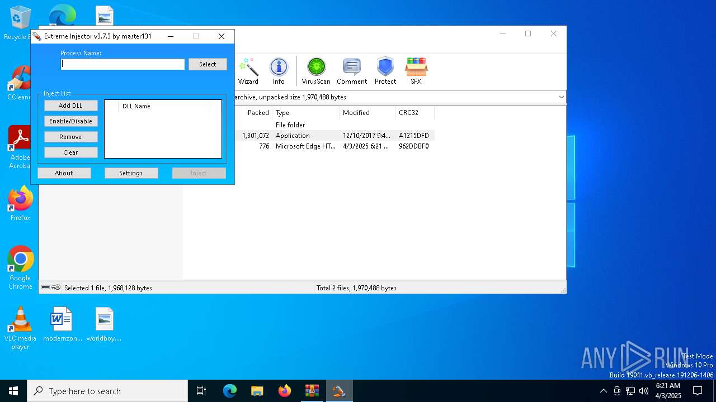
Task: Open the worldboy image file icon
Action: click(x=104, y=324)
